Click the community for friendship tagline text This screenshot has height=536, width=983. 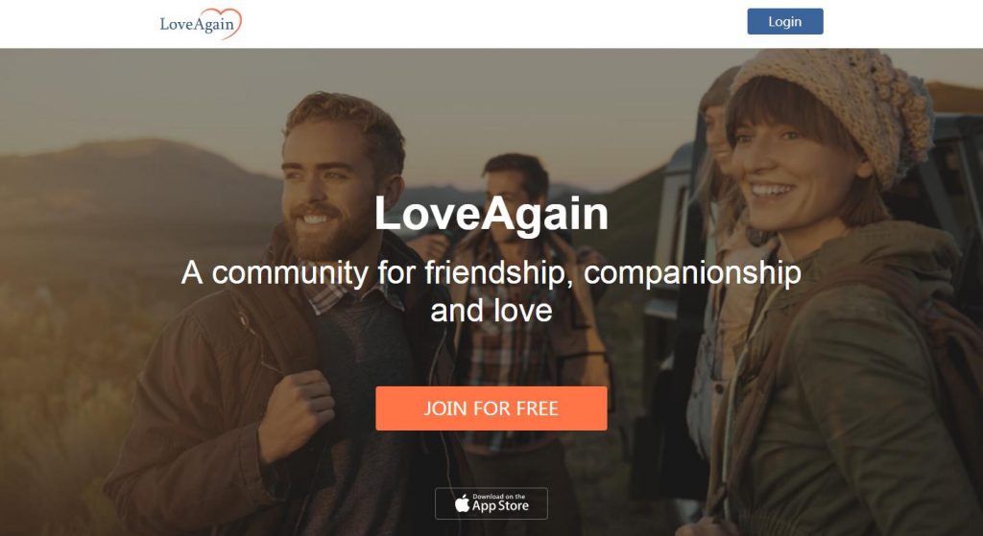point(491,291)
